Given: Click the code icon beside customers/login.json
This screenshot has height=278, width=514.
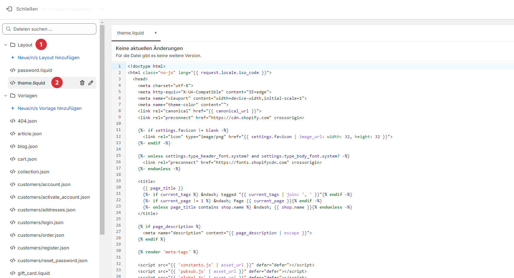Looking at the screenshot, I should (13, 222).
